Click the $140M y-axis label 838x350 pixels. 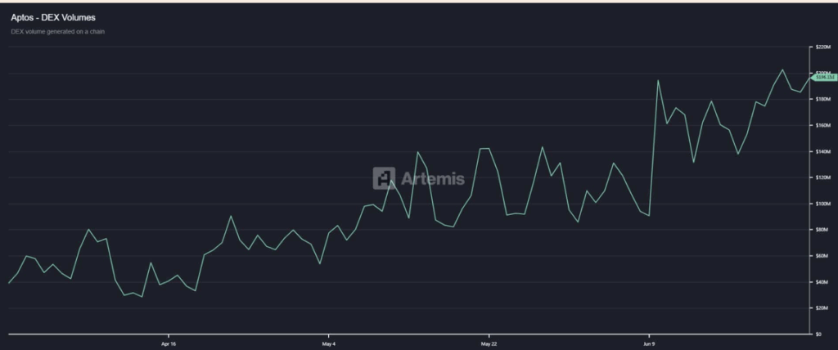pos(822,152)
